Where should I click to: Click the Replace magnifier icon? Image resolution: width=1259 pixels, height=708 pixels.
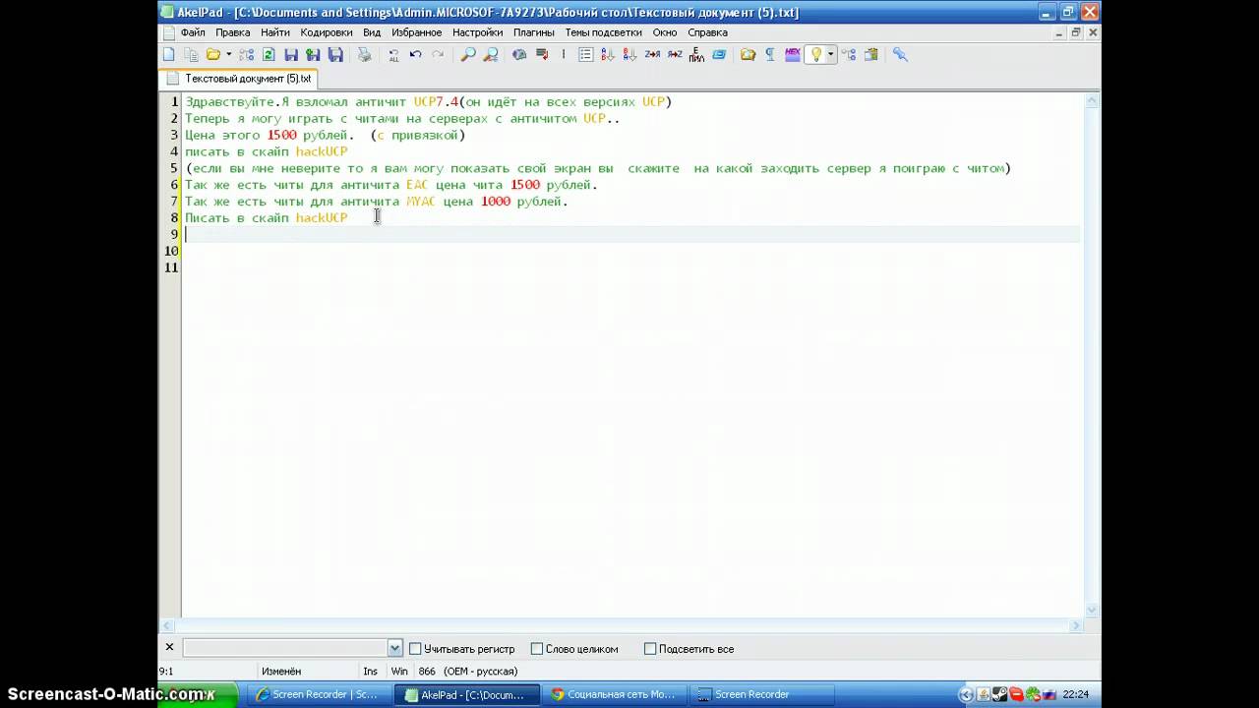pos(491,55)
